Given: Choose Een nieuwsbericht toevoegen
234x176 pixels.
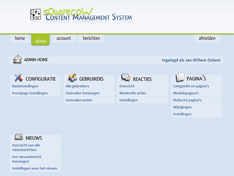Looking at the screenshot, I should tap(27, 159).
